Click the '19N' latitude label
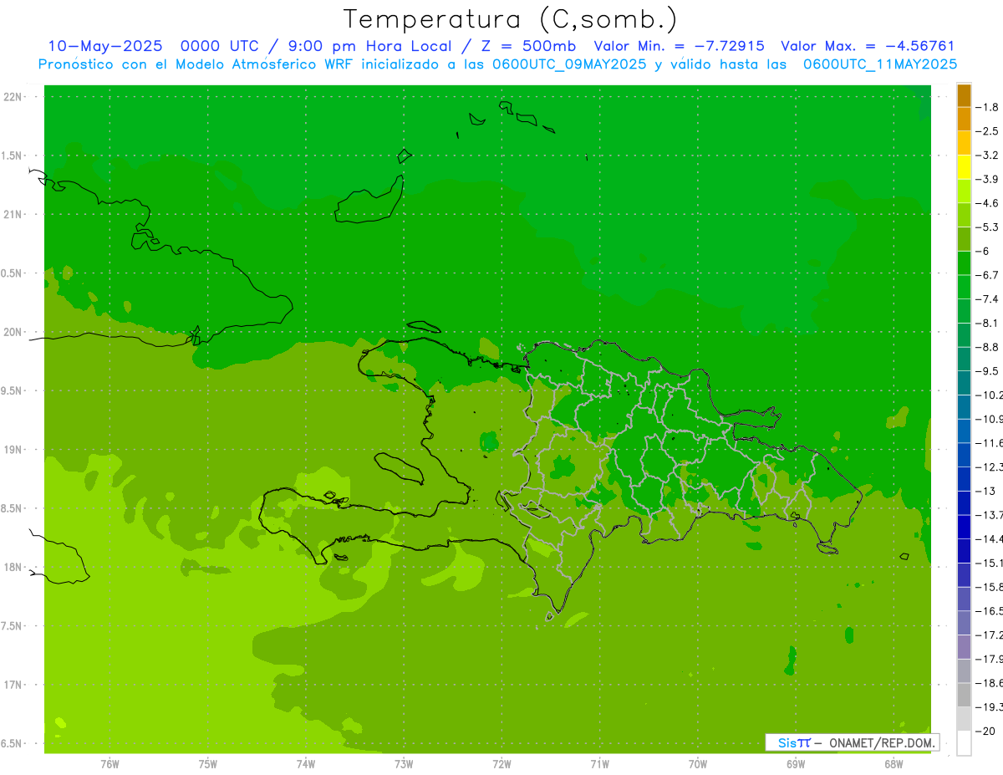The image size is (1003, 775). (13, 450)
